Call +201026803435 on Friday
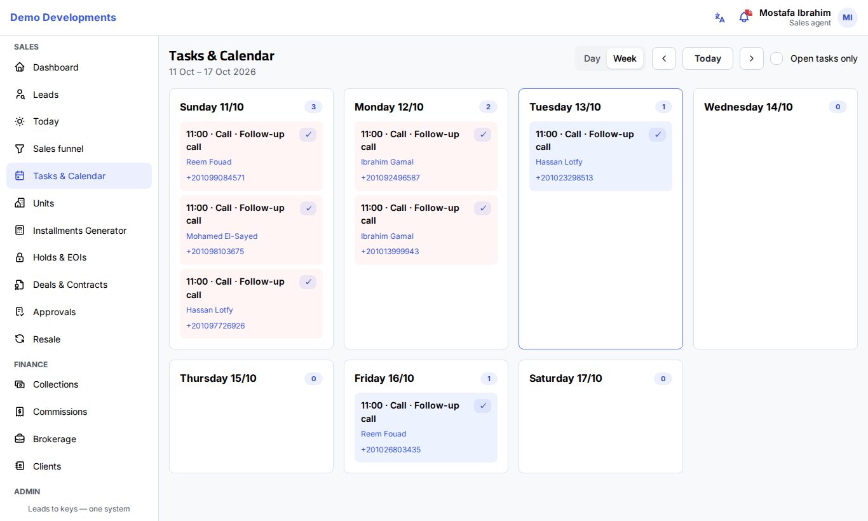Screen dimensions: 868x521 click(x=391, y=450)
